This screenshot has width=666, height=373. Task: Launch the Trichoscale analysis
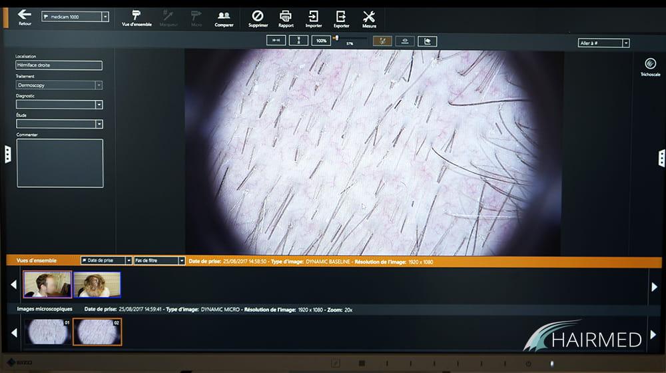tap(650, 65)
